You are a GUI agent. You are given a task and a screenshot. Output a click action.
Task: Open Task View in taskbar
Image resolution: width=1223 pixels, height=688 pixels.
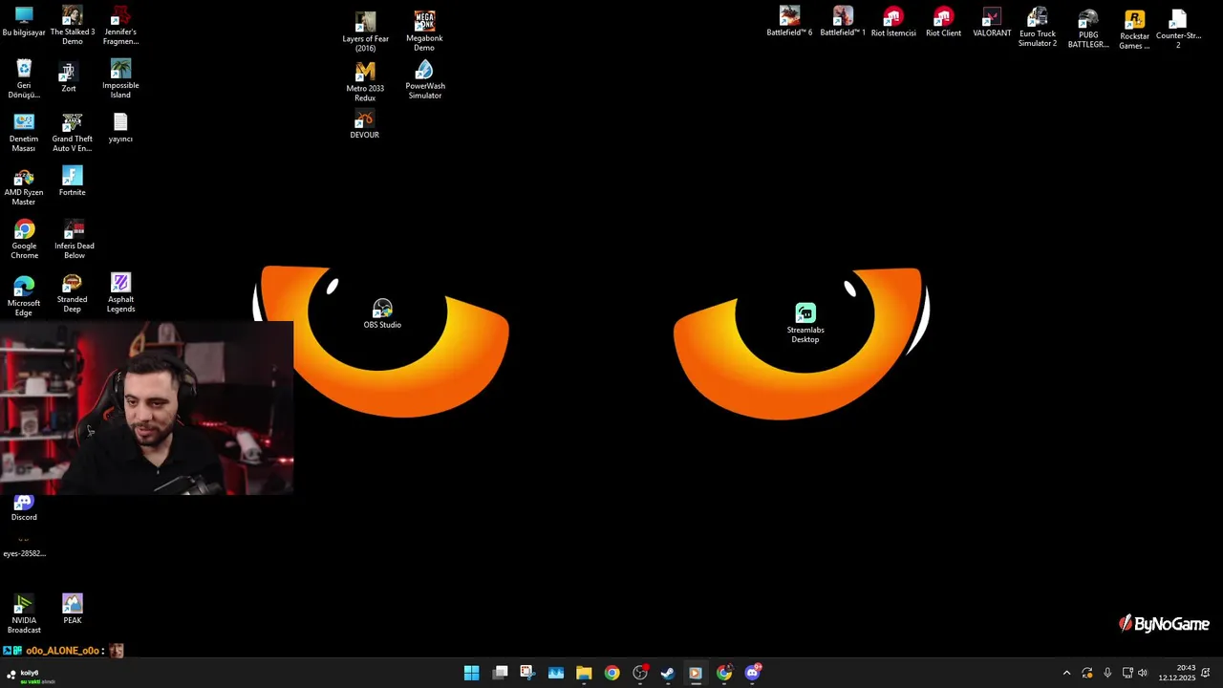click(x=500, y=673)
